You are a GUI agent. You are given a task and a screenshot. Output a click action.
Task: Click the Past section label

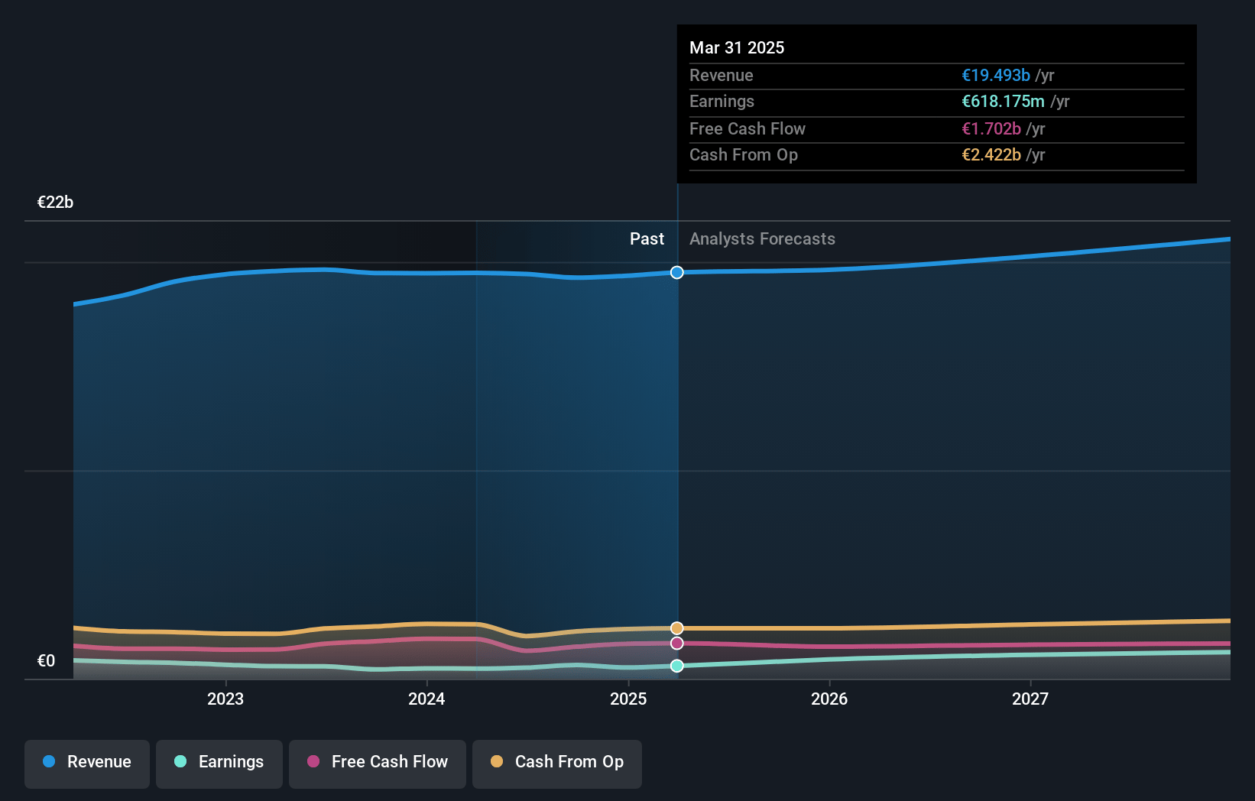(x=647, y=238)
